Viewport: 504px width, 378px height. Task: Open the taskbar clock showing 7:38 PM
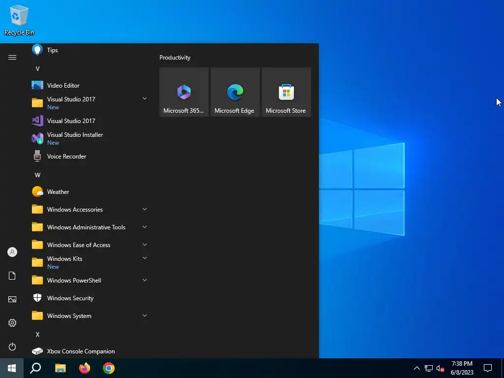(462, 368)
